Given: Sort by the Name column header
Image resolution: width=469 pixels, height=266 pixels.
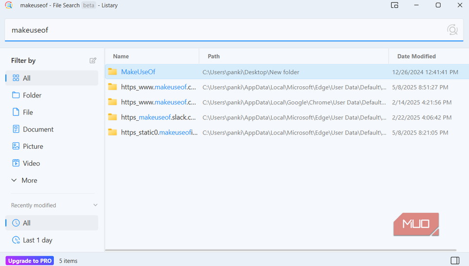Looking at the screenshot, I should pyautogui.click(x=152, y=57).
